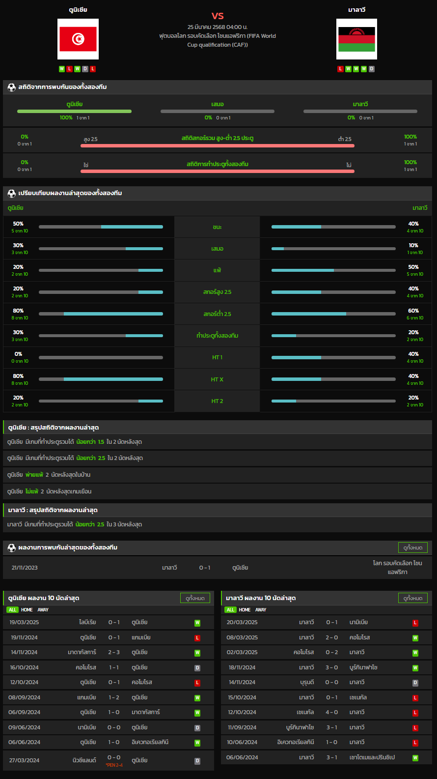This screenshot has width=437, height=779.
Task: Click the 2 - 0 score for 08/03/2025 Malawi match
Action: click(332, 637)
